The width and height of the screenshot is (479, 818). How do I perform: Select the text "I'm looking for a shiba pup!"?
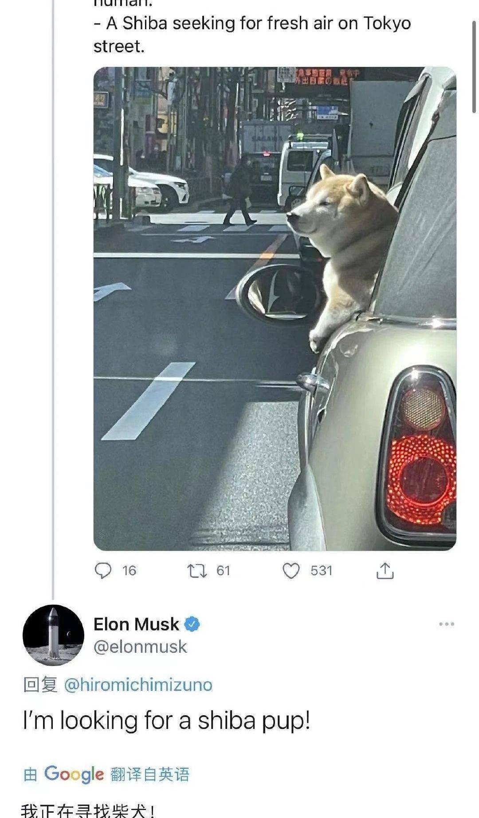(166, 721)
